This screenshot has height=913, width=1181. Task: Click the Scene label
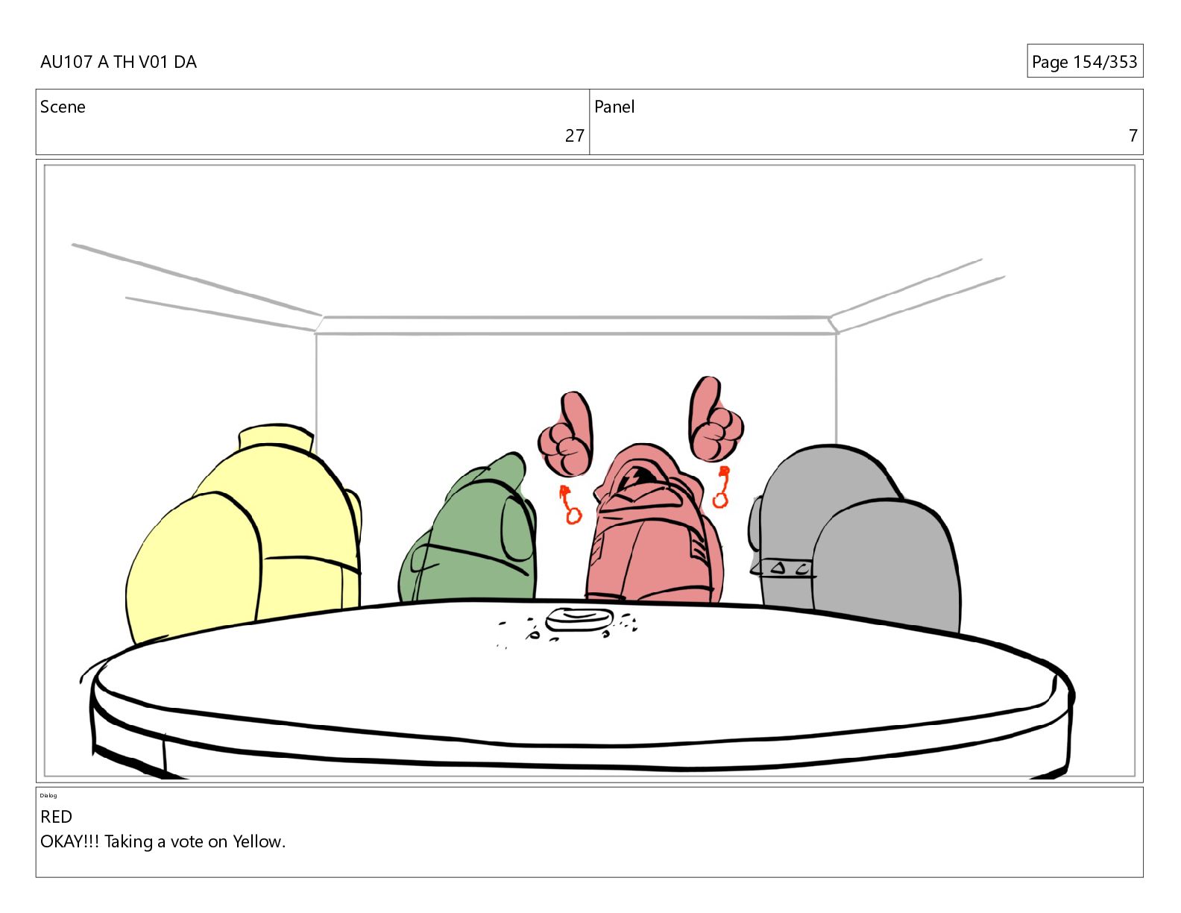click(63, 107)
